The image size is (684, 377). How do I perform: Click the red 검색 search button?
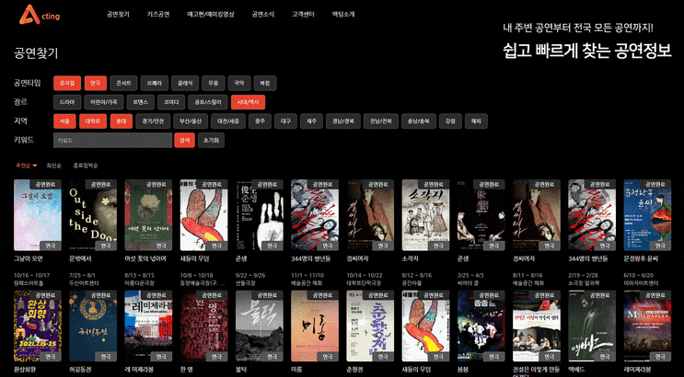184,141
